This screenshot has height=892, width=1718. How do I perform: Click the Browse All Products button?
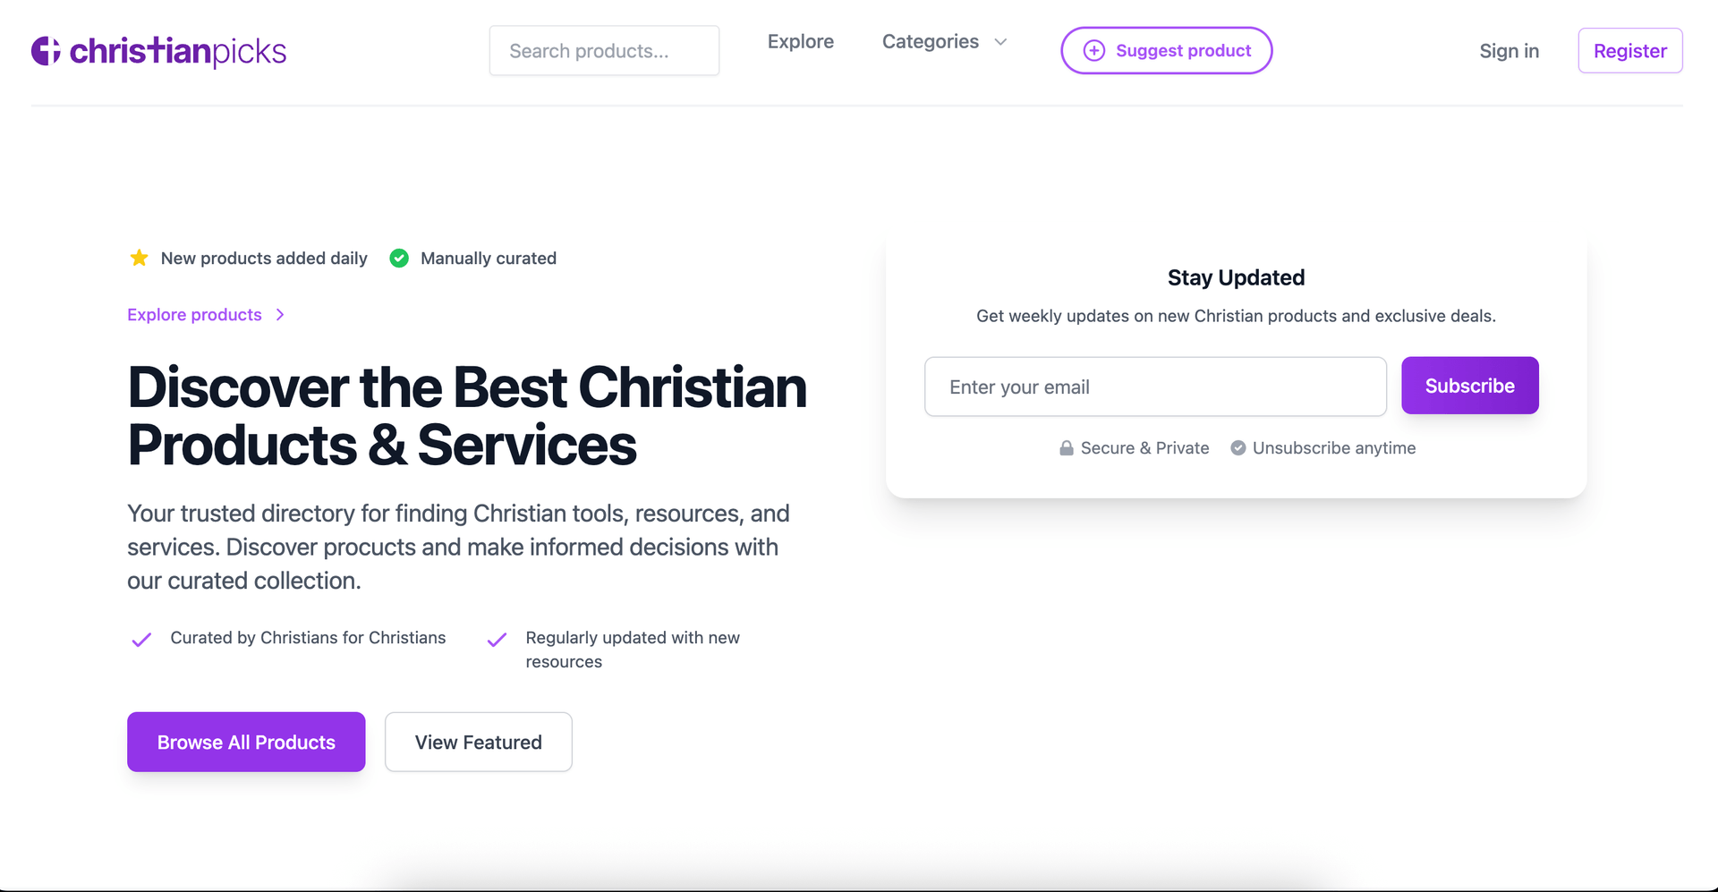click(x=246, y=742)
